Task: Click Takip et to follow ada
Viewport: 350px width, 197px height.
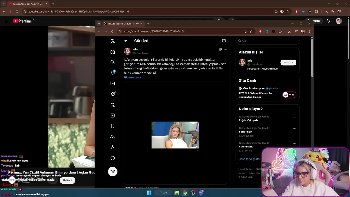Action: click(288, 63)
